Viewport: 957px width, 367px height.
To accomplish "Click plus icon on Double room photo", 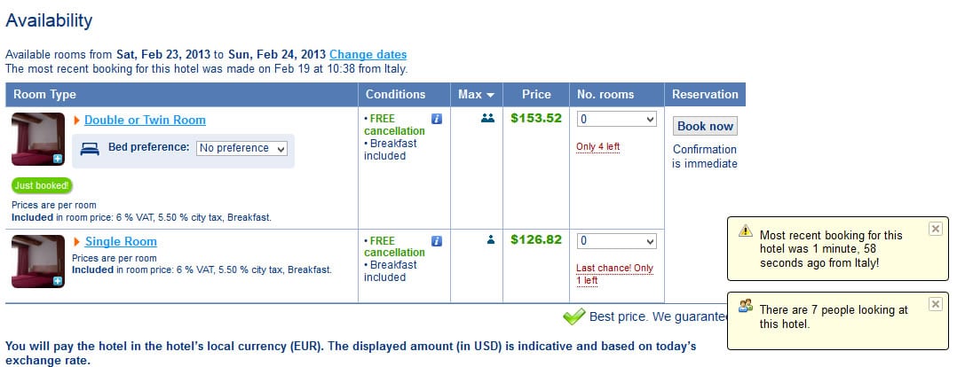I will tap(58, 159).
